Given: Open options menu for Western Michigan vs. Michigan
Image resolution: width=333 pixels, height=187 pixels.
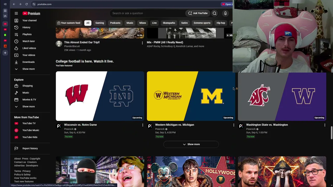Looking at the screenshot, I should click(x=234, y=125).
